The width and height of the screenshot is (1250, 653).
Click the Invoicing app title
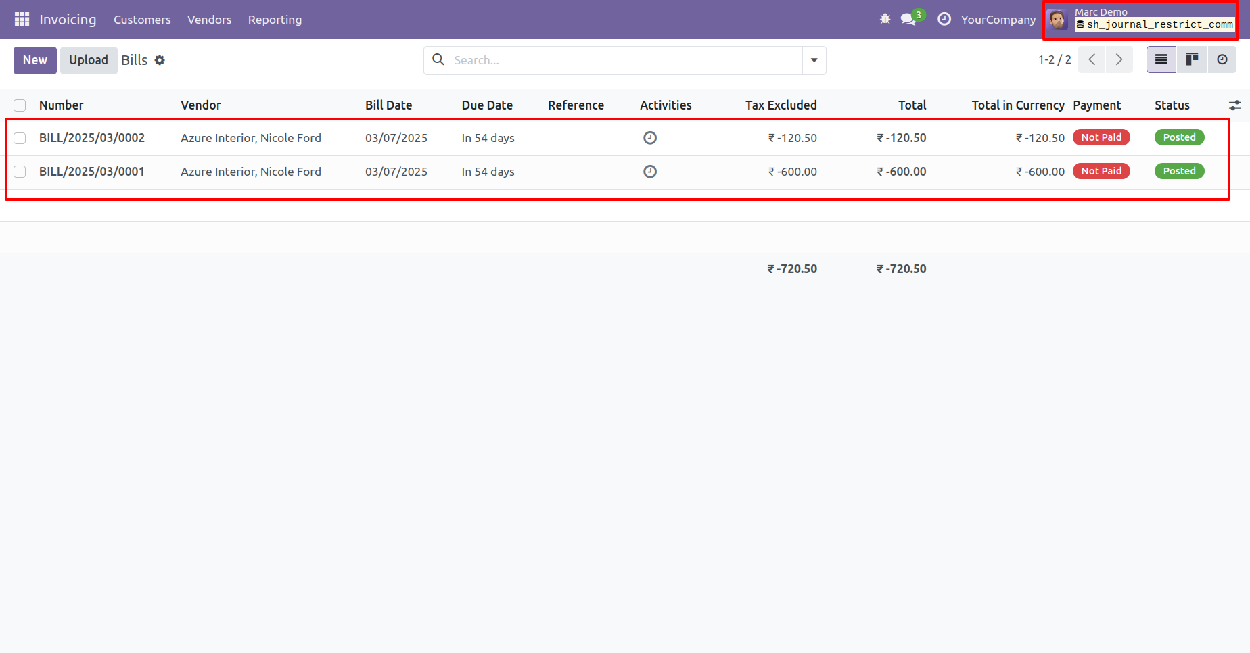pos(68,20)
